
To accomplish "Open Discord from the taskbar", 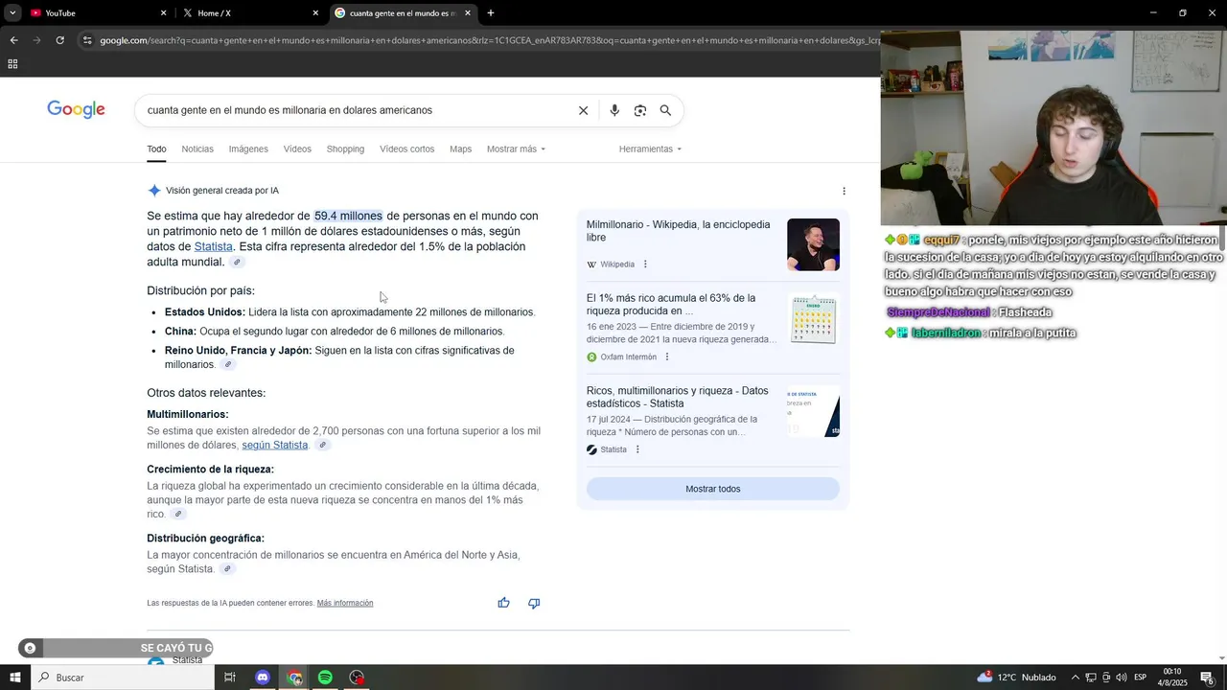I will (263, 678).
